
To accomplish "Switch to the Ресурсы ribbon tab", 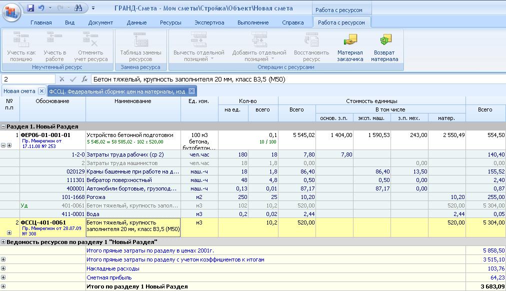I will click(x=170, y=22).
